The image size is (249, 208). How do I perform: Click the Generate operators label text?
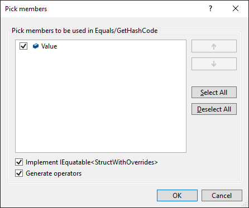point(54,173)
